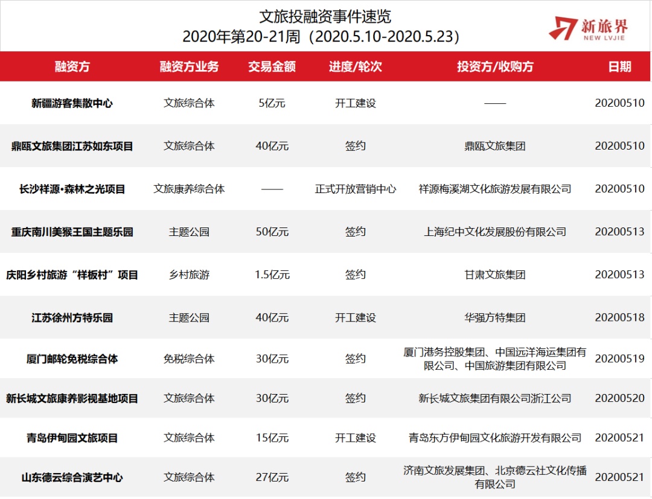Click date 20200510 in 新疆游客集散中心 row
Image resolution: width=652 pixels, height=499 pixels.
[x=619, y=103]
